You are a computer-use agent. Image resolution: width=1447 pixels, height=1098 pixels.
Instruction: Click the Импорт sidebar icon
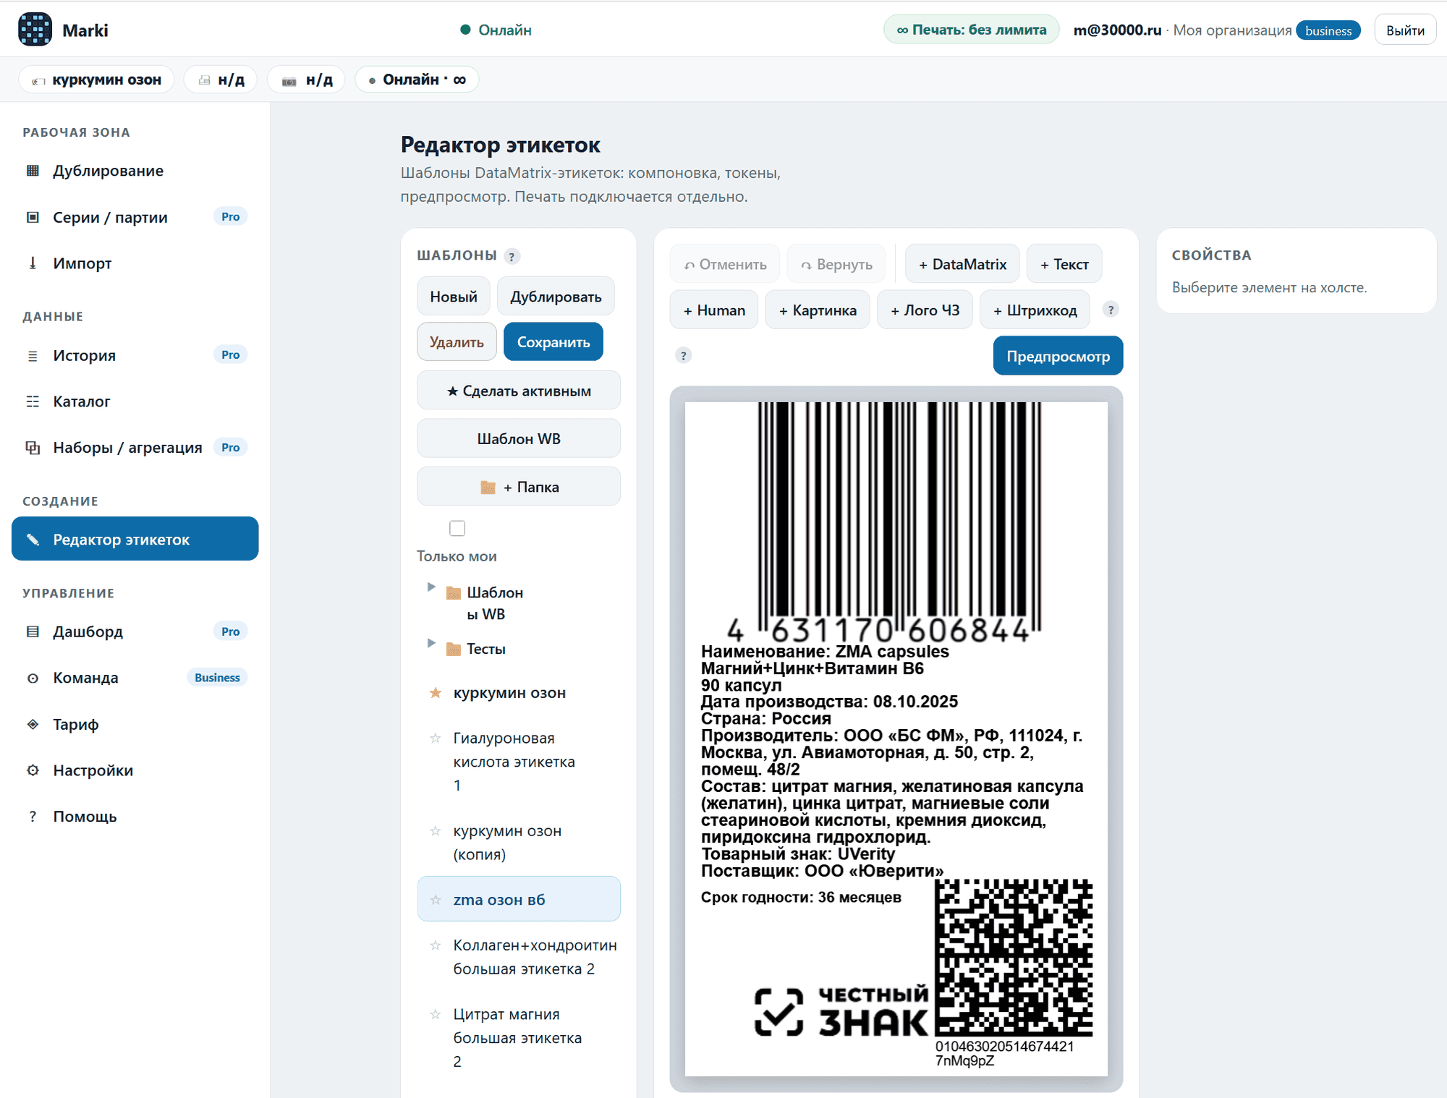tap(33, 263)
